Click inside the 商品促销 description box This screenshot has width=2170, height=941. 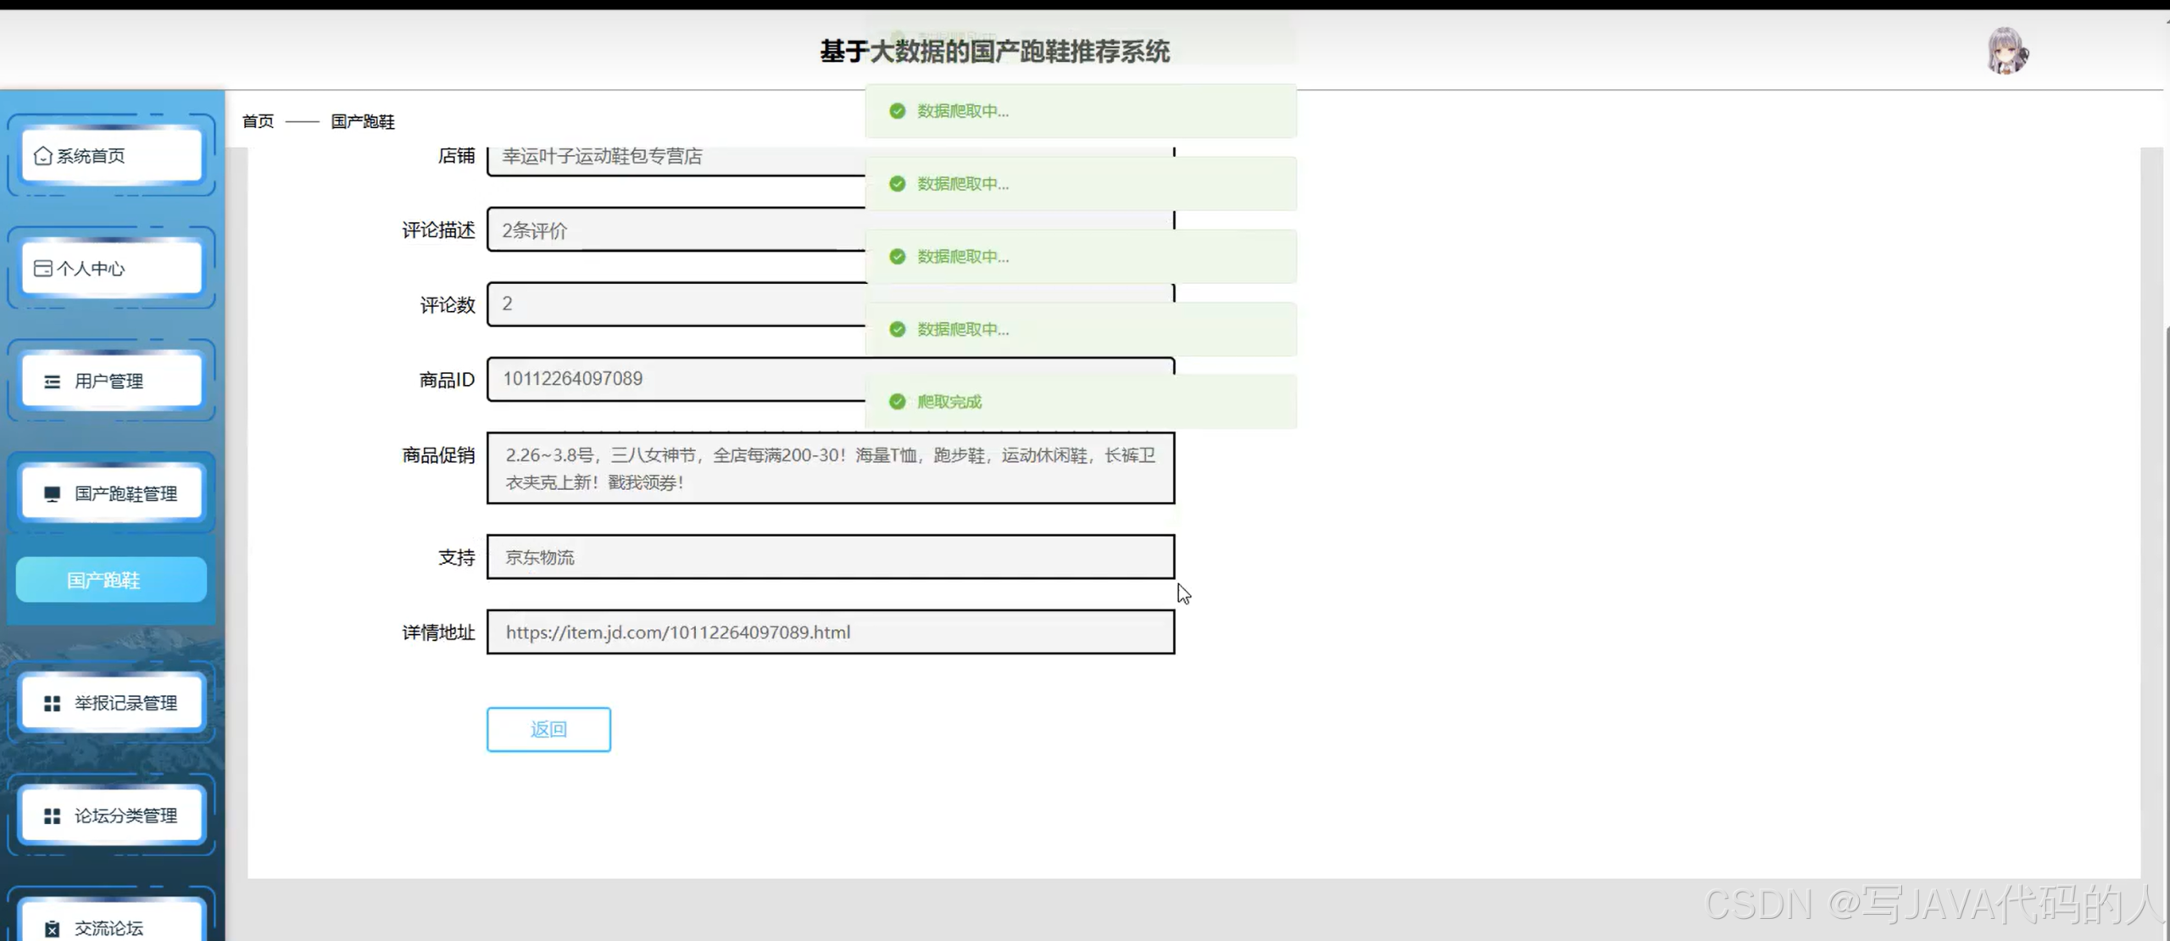(829, 468)
